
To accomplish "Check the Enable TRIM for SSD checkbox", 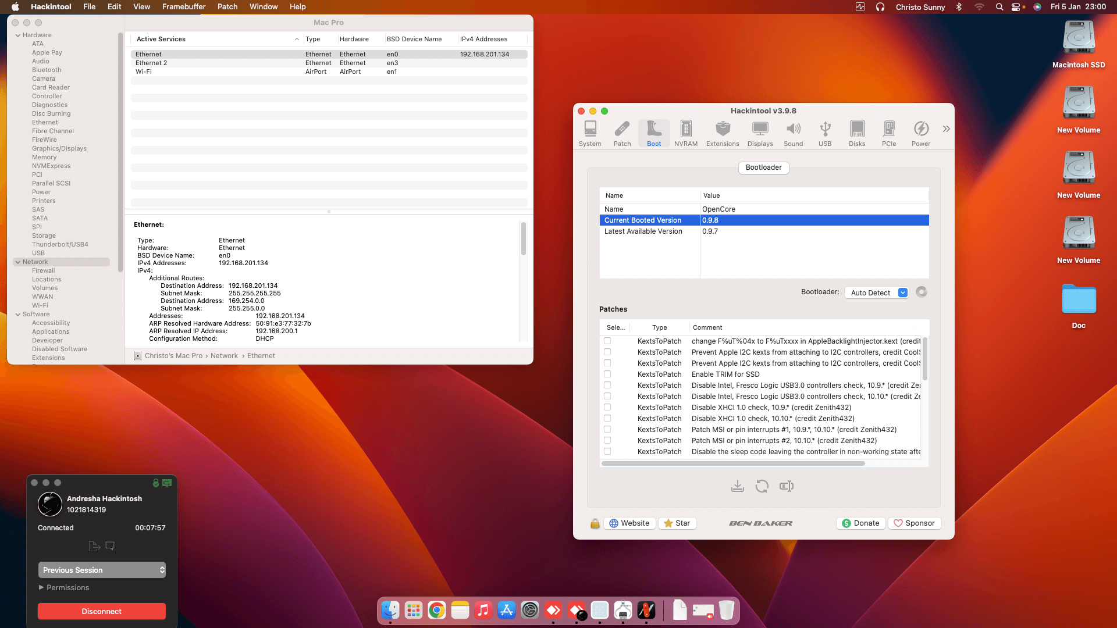I will tap(607, 374).
